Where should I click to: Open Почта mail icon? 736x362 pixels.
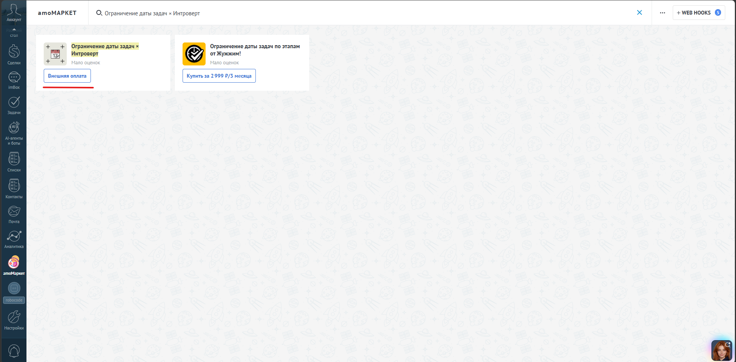pyautogui.click(x=14, y=215)
